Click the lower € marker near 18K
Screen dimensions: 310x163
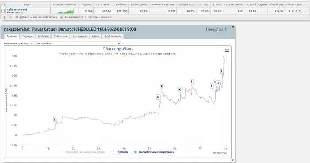tap(158, 97)
